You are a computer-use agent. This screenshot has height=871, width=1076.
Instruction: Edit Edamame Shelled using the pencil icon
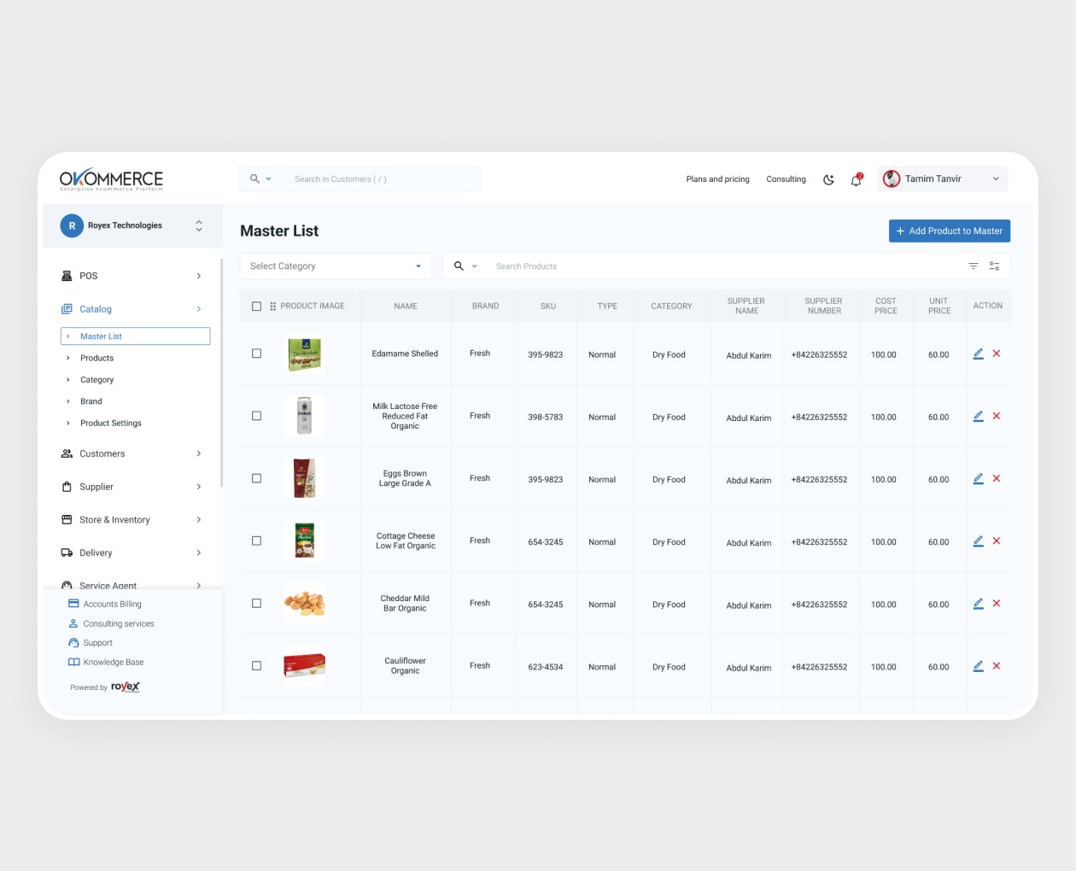pyautogui.click(x=979, y=353)
